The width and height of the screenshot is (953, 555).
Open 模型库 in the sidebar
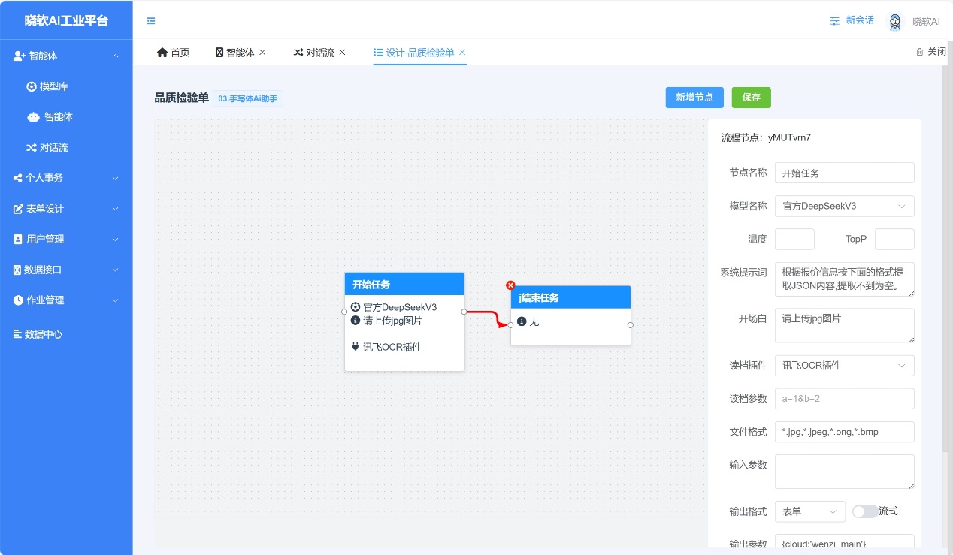tap(53, 87)
